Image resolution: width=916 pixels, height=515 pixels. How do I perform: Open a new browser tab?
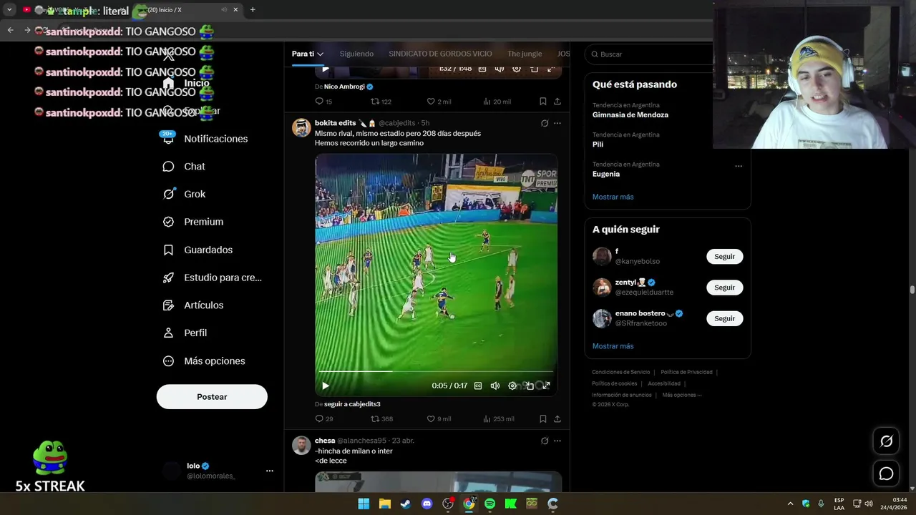click(x=253, y=10)
